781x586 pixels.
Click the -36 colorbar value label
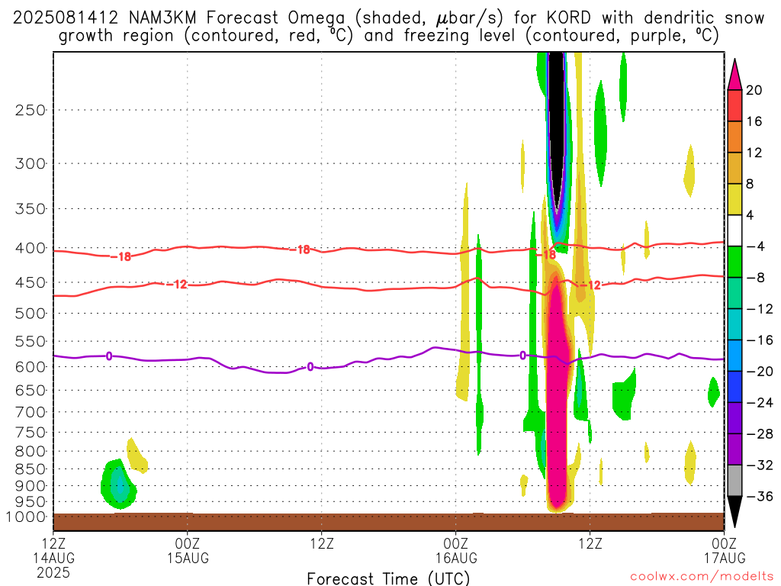[759, 496]
